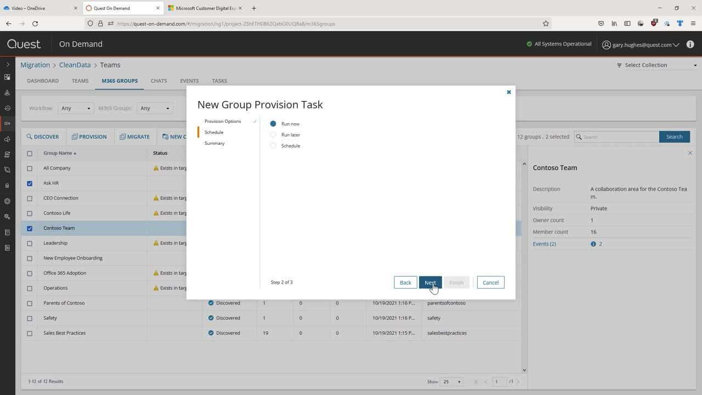Open the Workflow Any dropdown
Viewport: 702px width, 395px height.
[x=75, y=108]
